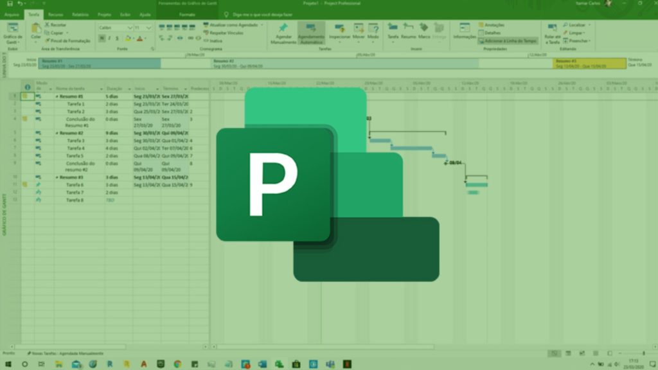The height and width of the screenshot is (370, 658).
Task: Click the Save icon in quick access toolbar
Action: (10, 3)
